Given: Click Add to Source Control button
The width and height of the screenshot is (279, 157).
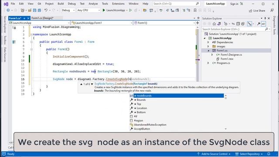Looking at the screenshot, I should pyautogui.click(x=214, y=154).
